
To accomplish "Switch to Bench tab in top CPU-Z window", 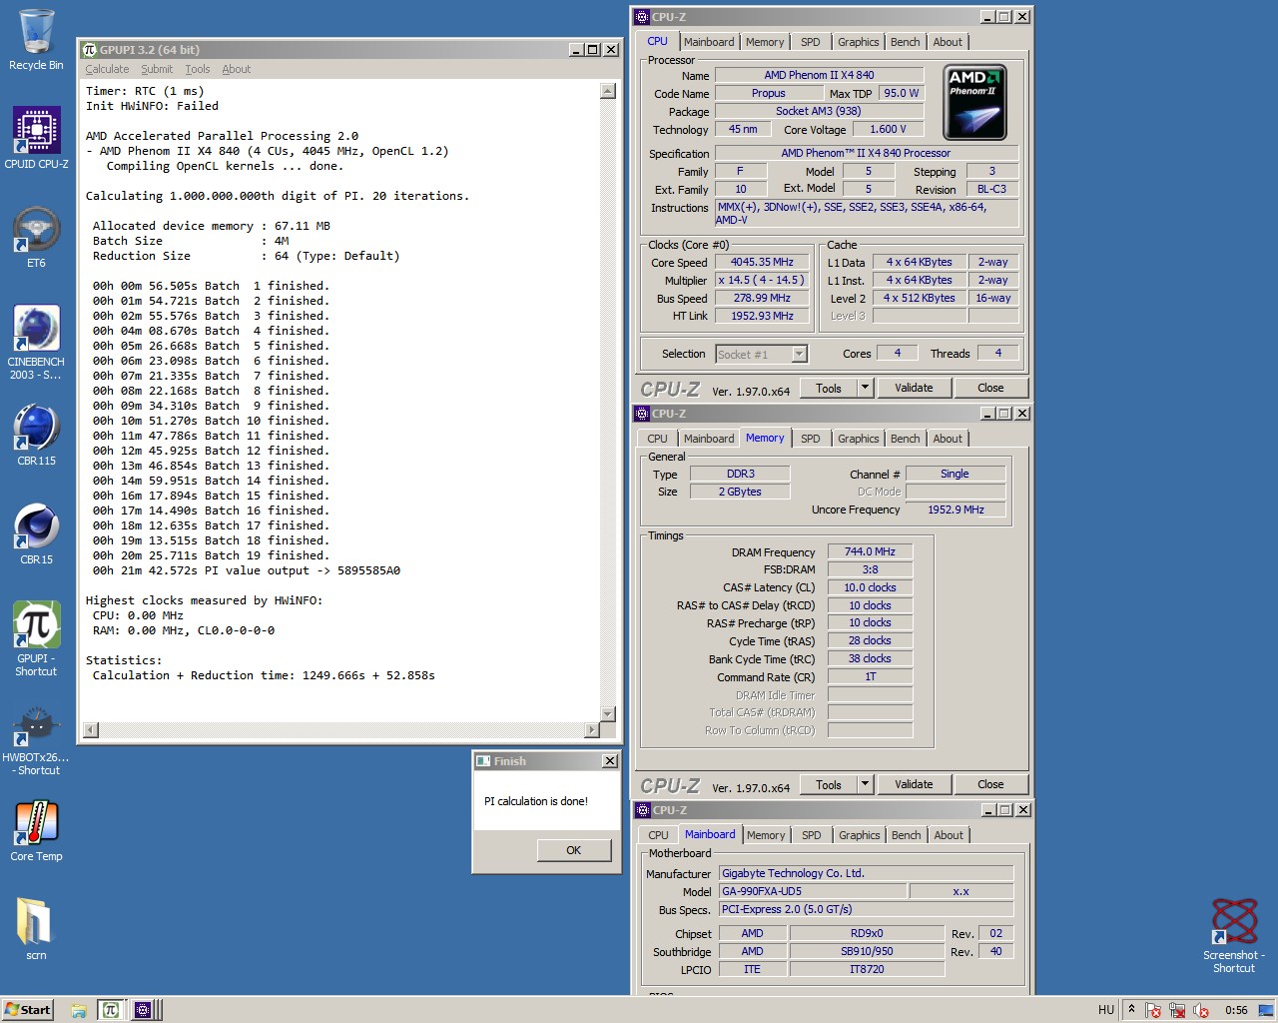I will [906, 42].
